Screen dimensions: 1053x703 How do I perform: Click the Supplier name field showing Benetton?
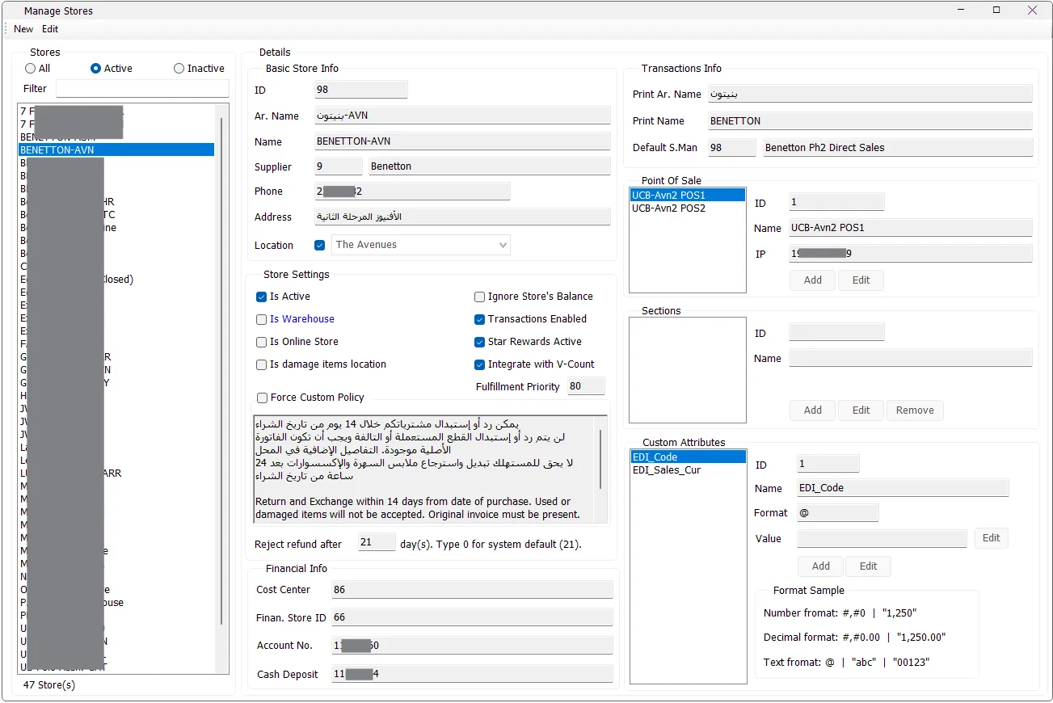pos(489,166)
